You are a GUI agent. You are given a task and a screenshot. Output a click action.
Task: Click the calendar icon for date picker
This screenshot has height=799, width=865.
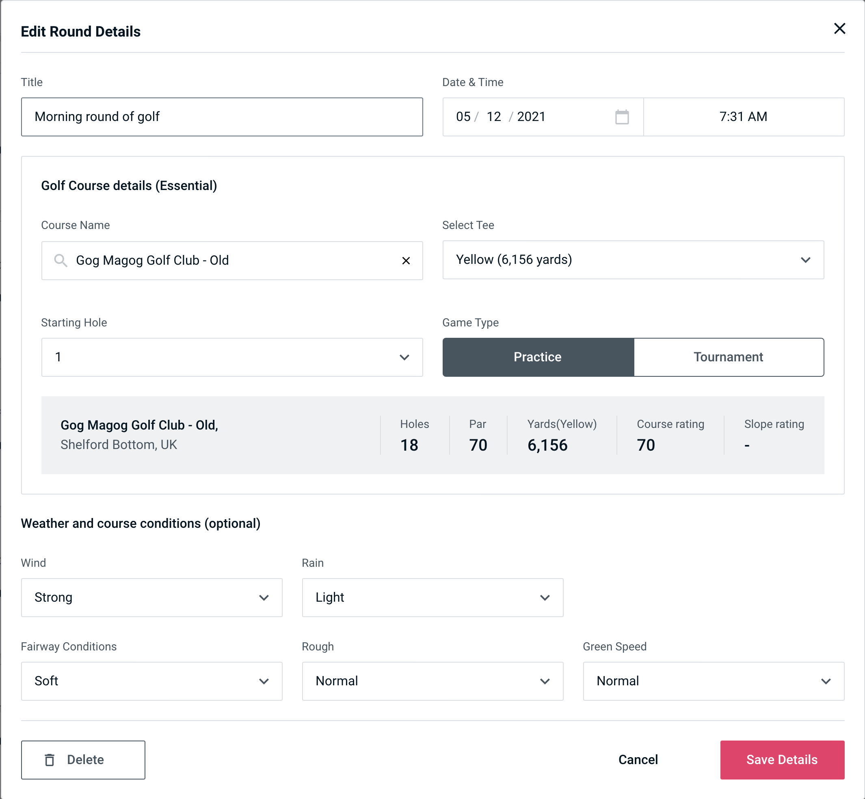coord(622,117)
